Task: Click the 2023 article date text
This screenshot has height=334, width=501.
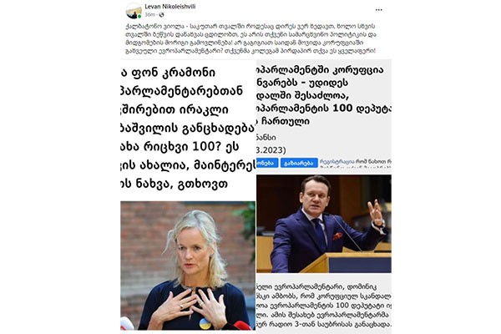Action: 271,150
